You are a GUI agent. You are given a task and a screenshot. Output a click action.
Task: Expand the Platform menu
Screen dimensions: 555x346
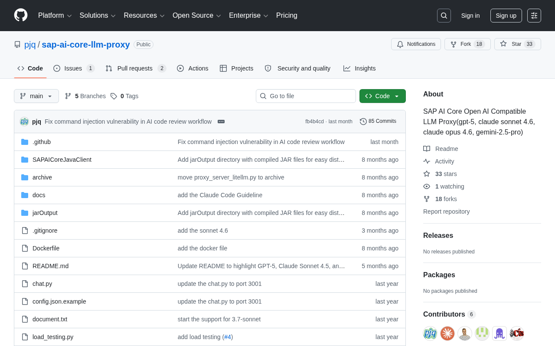[x=55, y=16]
